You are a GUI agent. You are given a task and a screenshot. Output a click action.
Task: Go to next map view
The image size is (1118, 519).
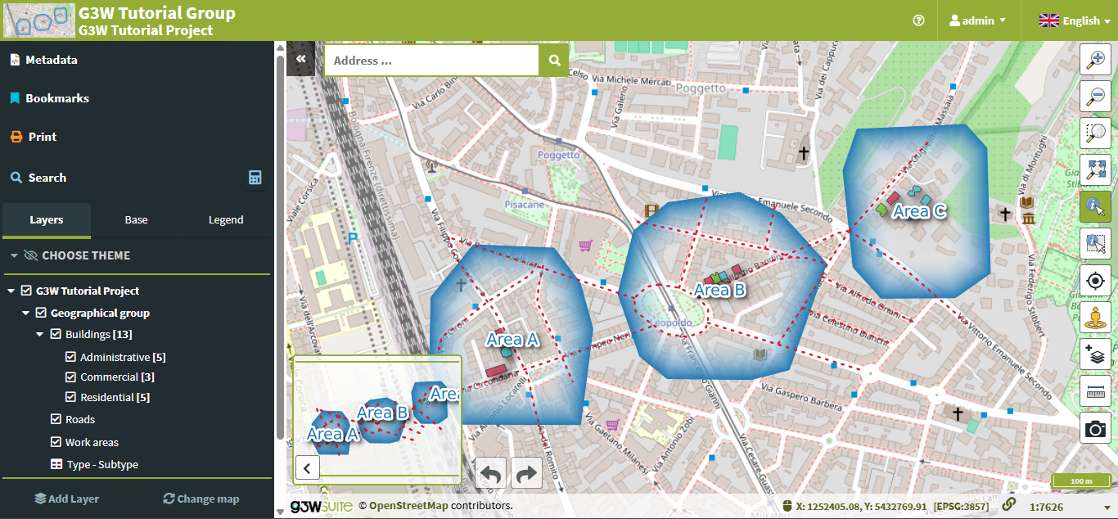527,473
